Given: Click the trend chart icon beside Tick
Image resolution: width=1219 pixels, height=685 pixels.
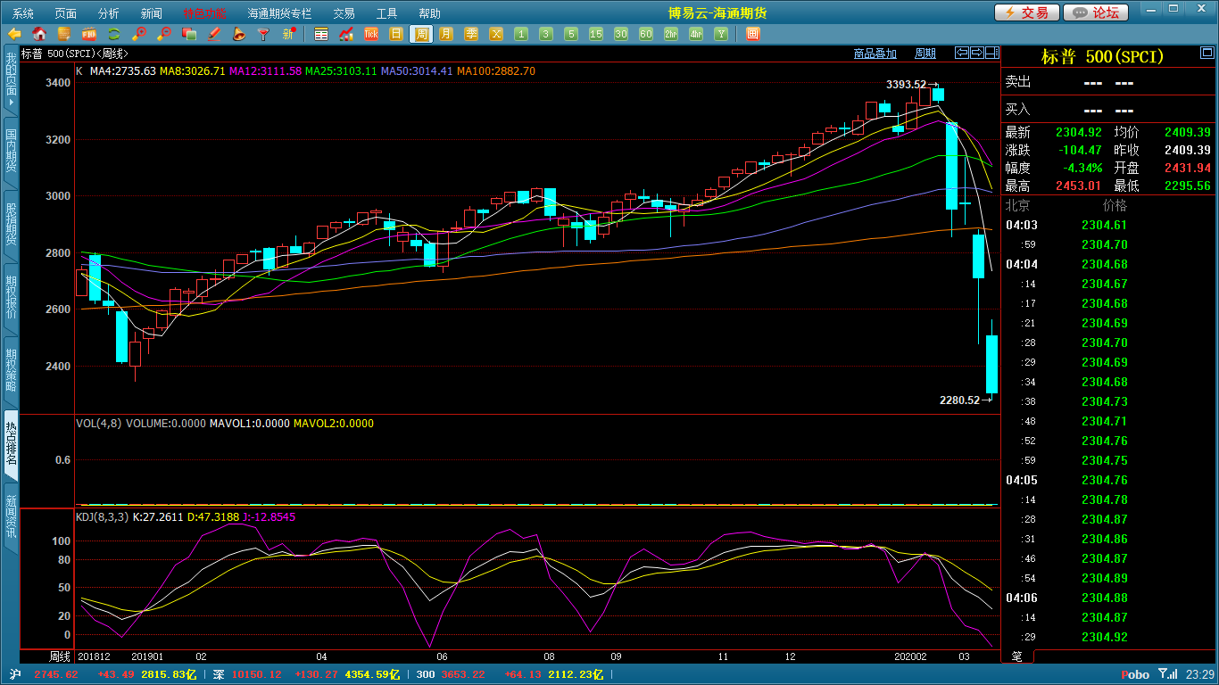Looking at the screenshot, I should [346, 34].
